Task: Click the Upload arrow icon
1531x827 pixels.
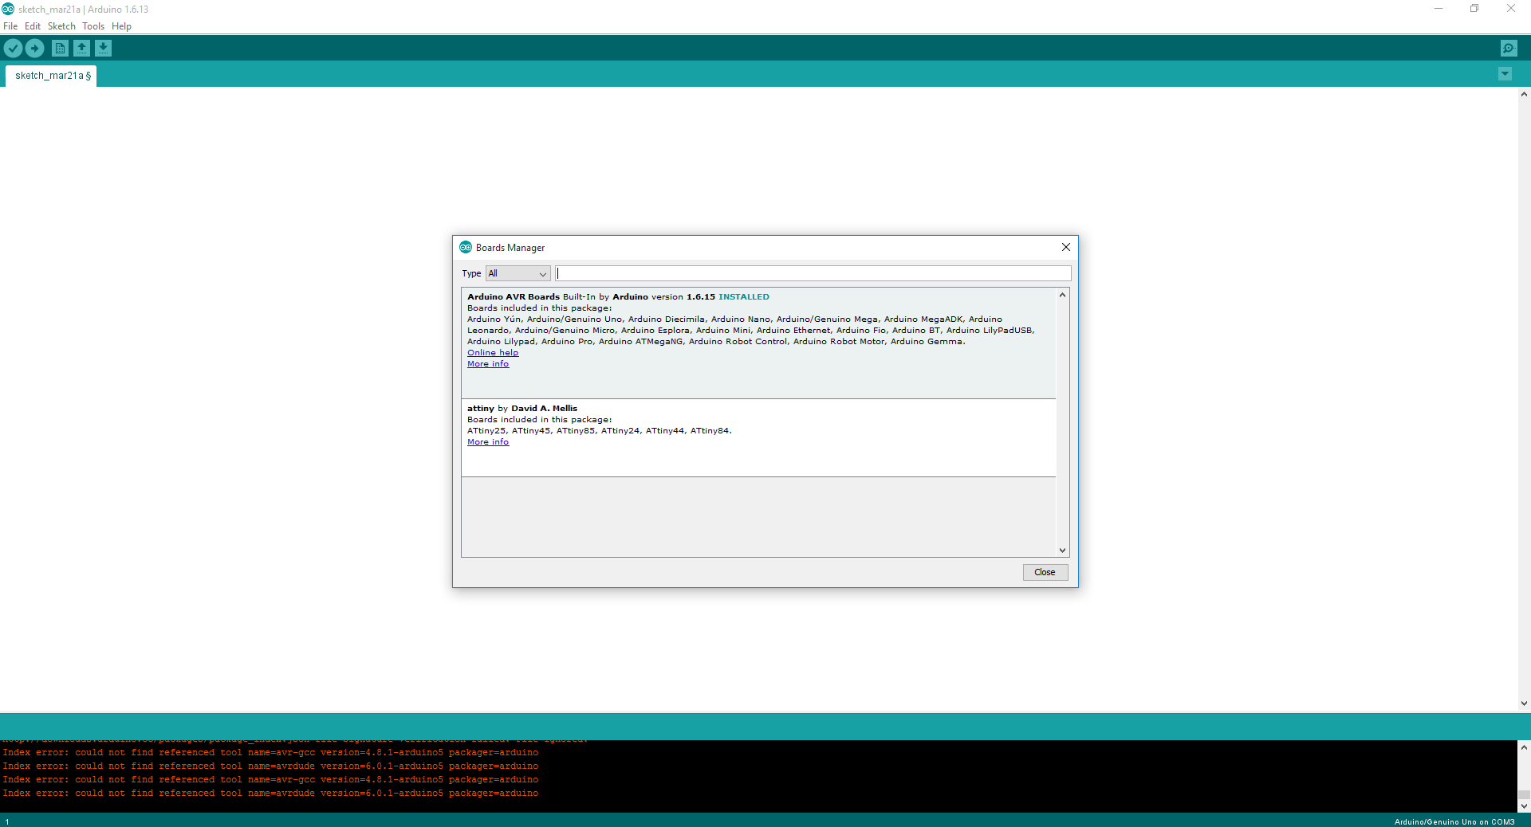Action: pyautogui.click(x=34, y=49)
